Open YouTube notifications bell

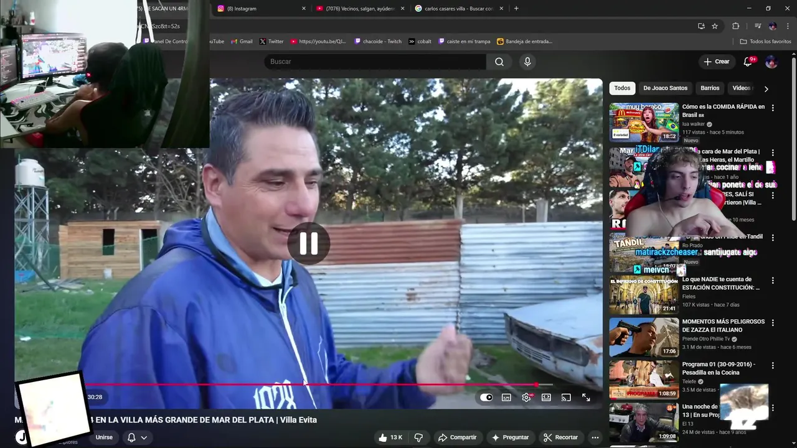[749, 61]
